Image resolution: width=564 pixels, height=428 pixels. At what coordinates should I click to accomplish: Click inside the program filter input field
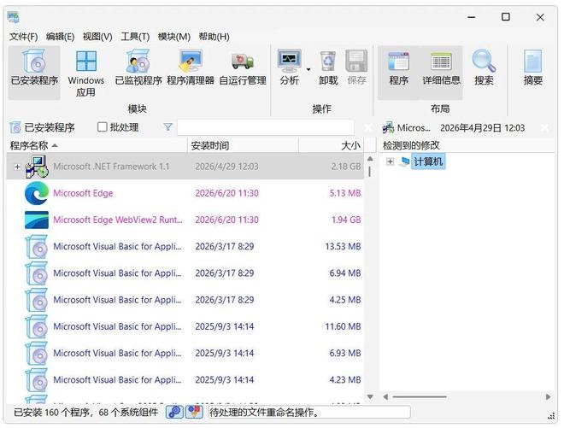click(x=266, y=127)
